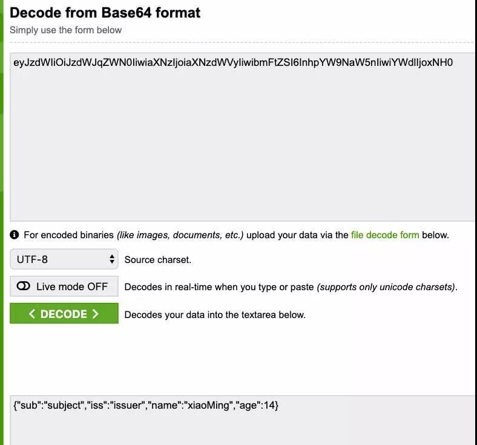477x445 pixels.
Task: Click the left chevron on DECODE button
Action: tap(32, 314)
